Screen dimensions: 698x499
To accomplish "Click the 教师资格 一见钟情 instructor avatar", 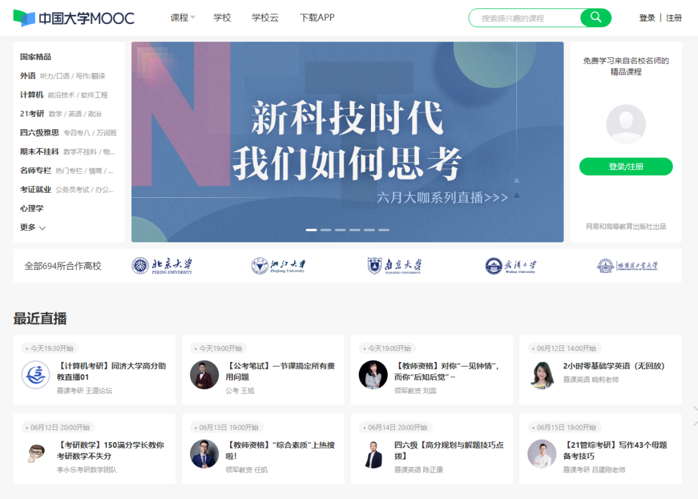I will pos(373,375).
